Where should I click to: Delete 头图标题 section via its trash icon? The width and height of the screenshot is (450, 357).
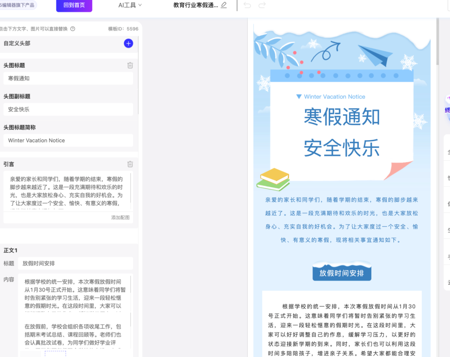(x=130, y=65)
